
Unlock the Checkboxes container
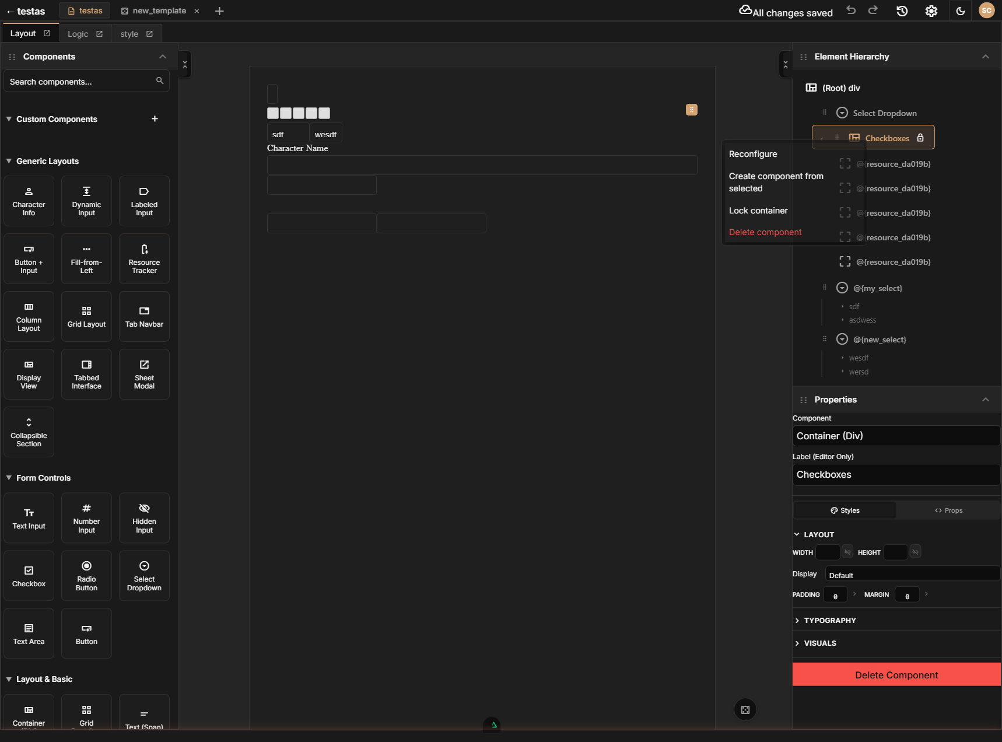tap(921, 138)
